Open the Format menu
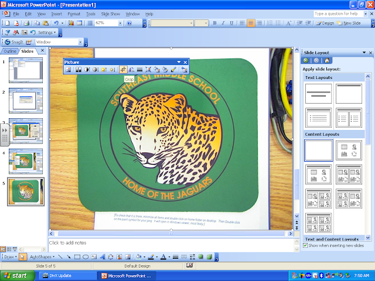The height and width of the screenshot is (281, 375). (x=74, y=14)
